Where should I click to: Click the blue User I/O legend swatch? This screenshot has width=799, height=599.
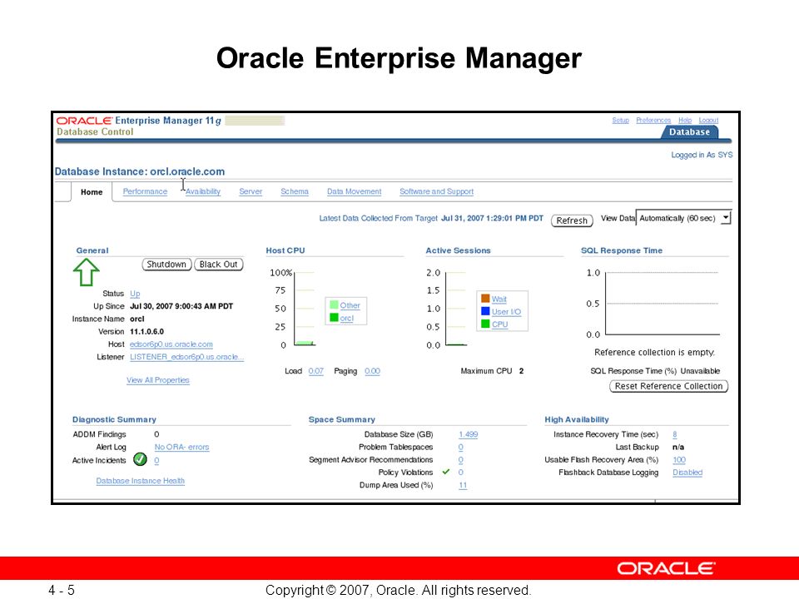(485, 311)
